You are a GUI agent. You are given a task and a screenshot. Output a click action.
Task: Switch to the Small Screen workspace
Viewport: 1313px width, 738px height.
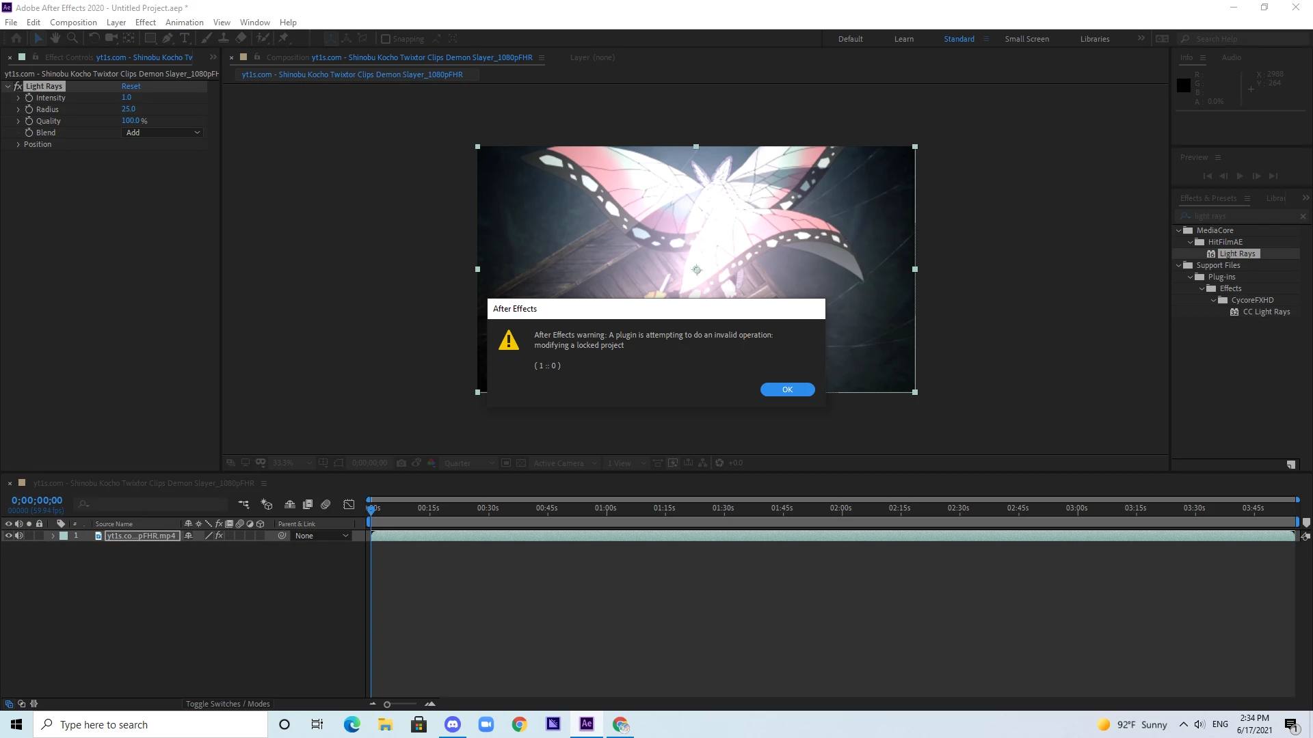click(x=1026, y=39)
